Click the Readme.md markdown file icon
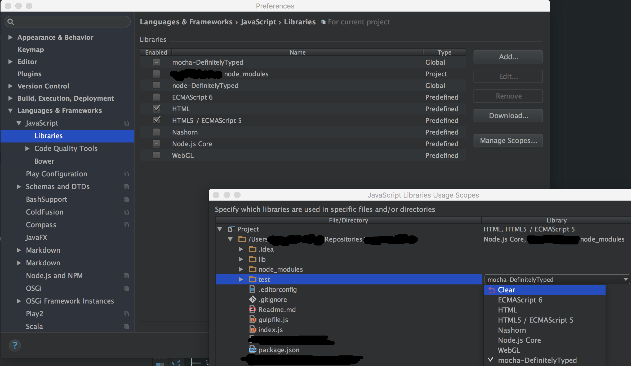Screen dimensions: 631x366 point(253,310)
